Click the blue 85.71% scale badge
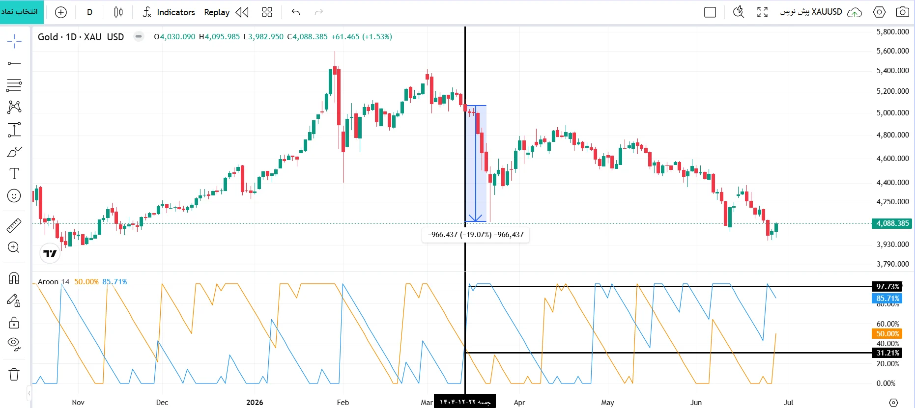 887,298
